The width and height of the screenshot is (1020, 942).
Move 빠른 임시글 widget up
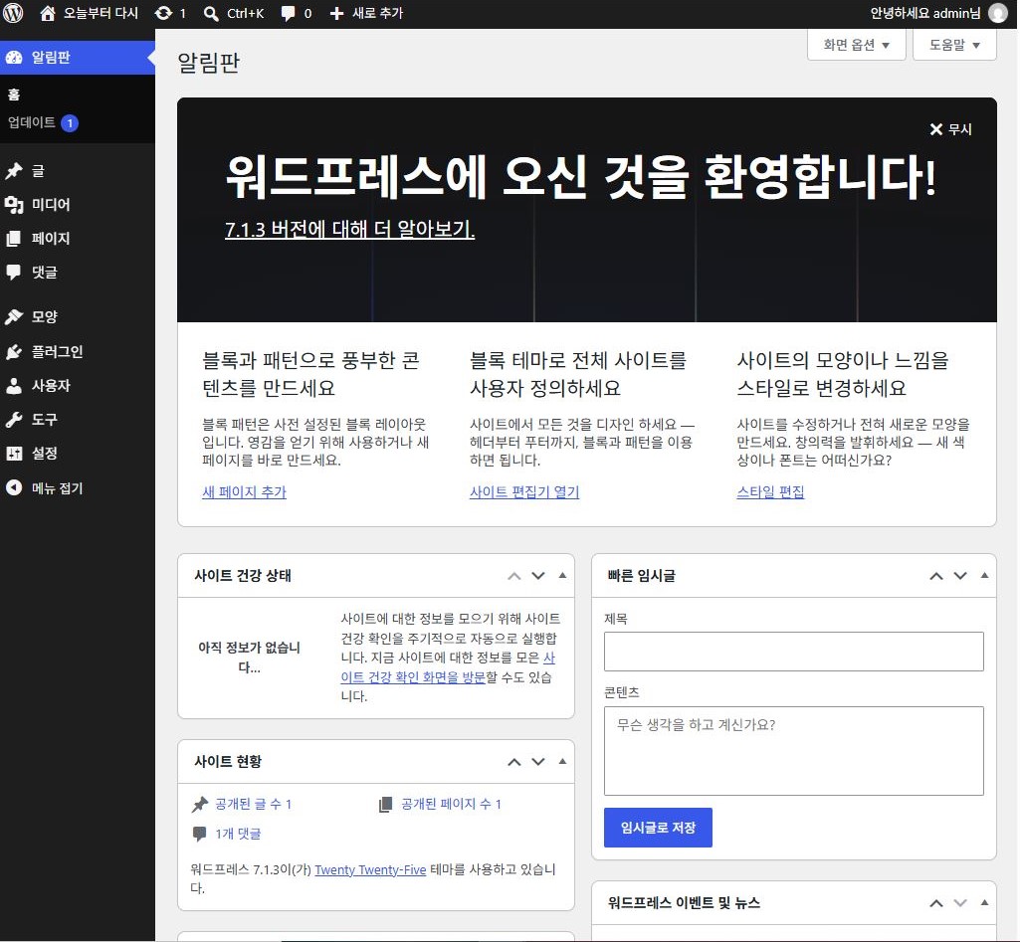[x=936, y=575]
